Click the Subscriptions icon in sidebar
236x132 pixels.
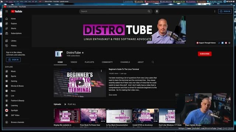pyautogui.click(x=7, y=33)
